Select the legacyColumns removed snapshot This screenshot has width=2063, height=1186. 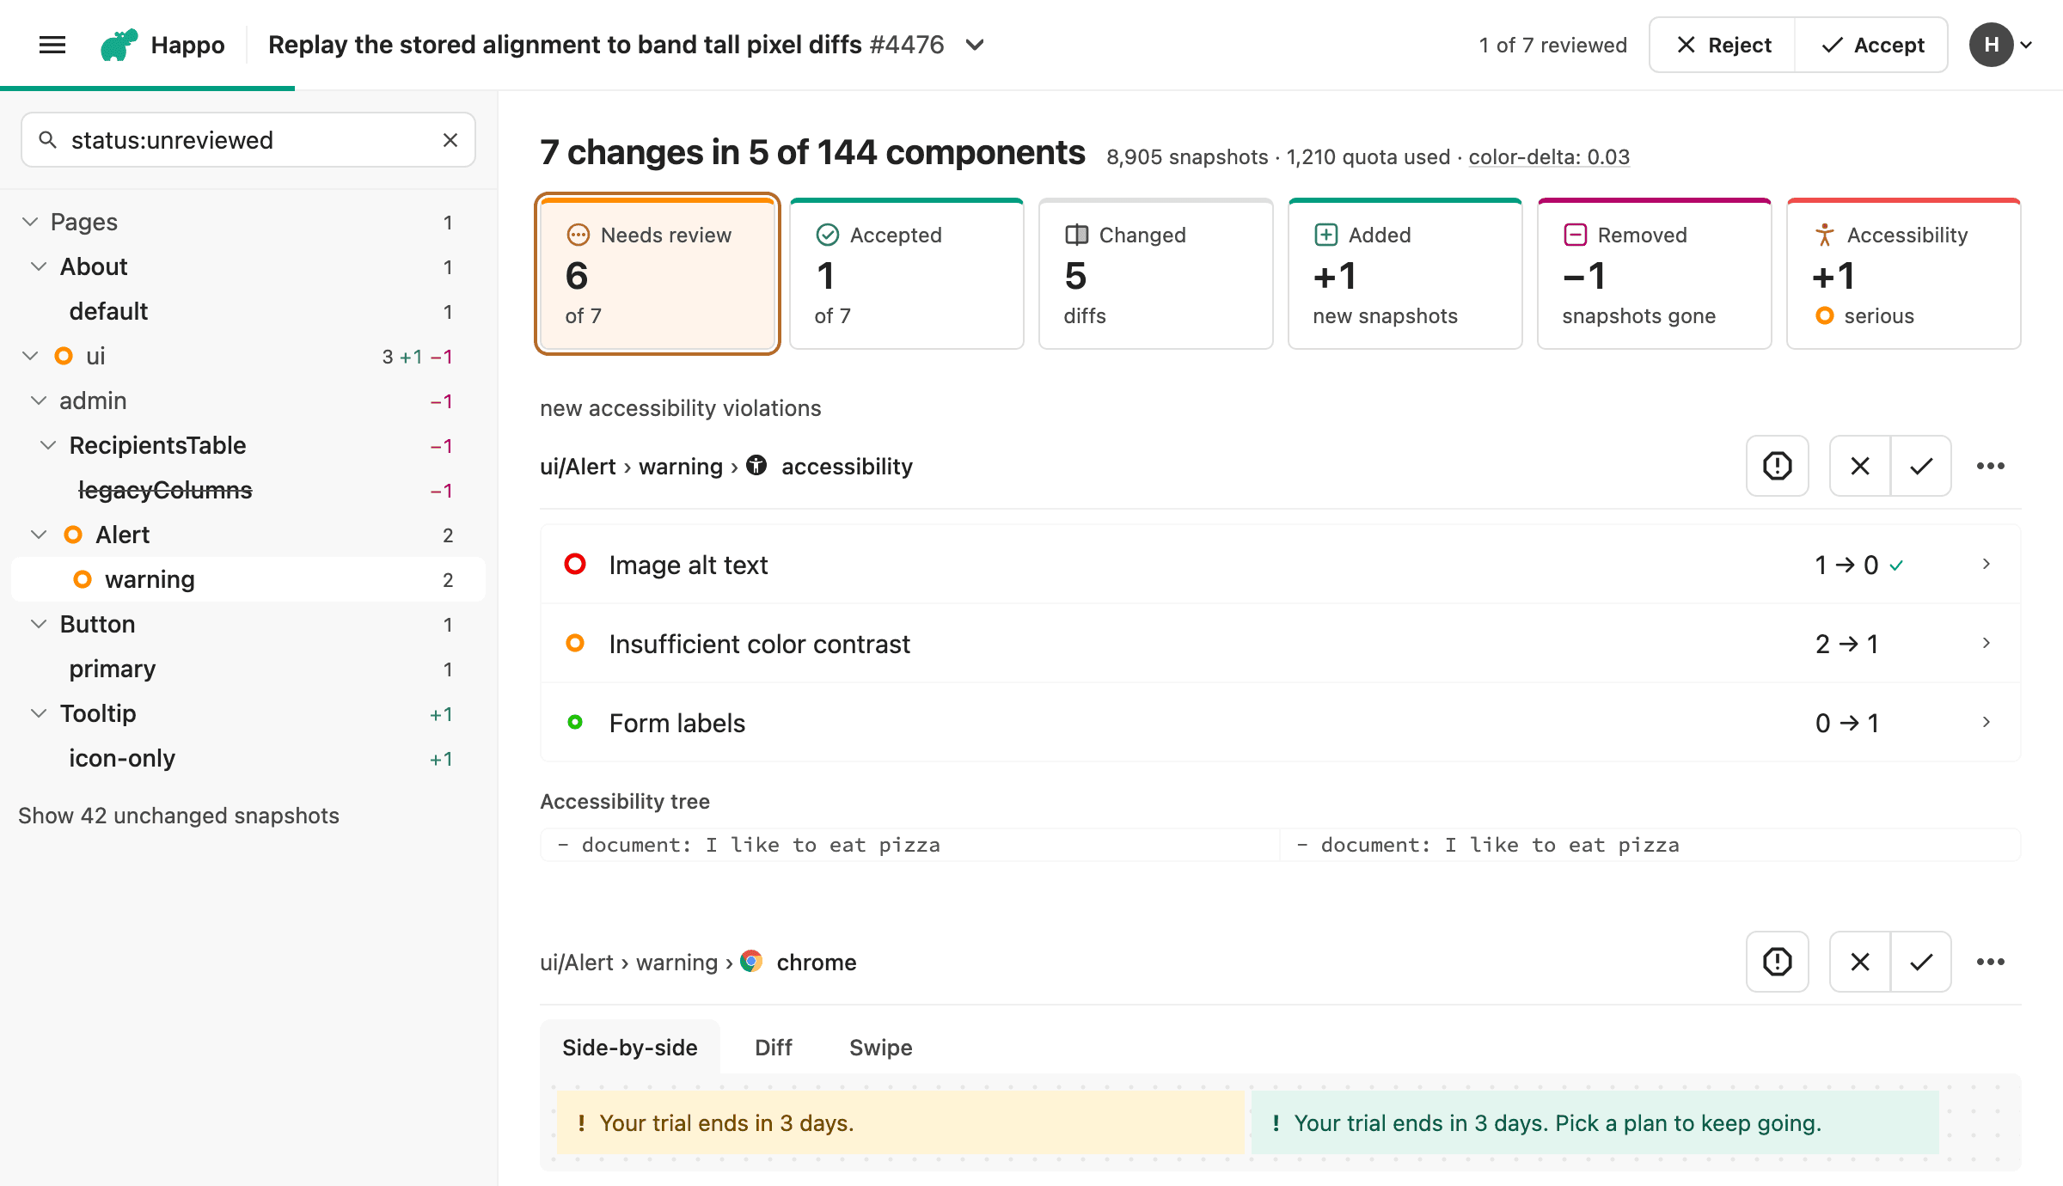[249, 490]
